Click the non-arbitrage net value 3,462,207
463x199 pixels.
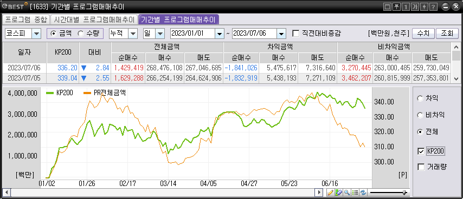coord(355,78)
